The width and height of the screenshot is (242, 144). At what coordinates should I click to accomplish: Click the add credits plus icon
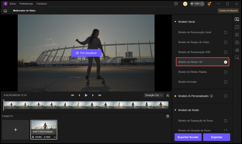202,4
